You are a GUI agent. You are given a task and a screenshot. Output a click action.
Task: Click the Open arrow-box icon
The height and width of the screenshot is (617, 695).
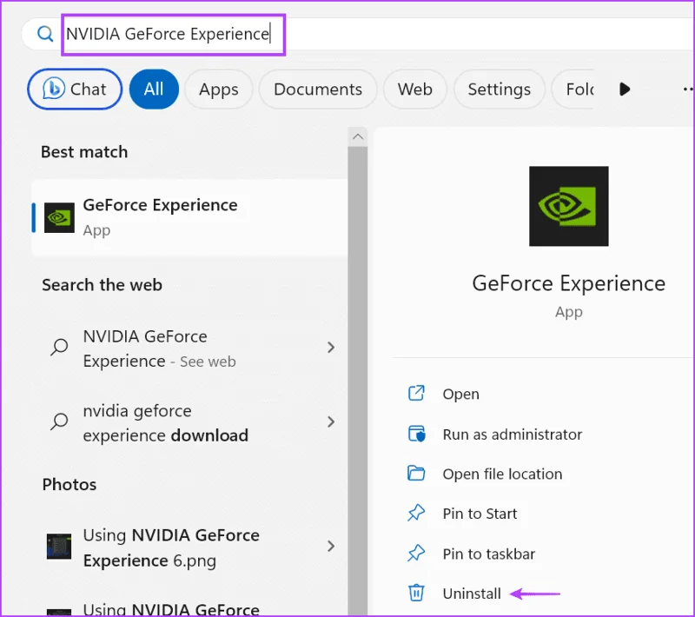pos(416,393)
